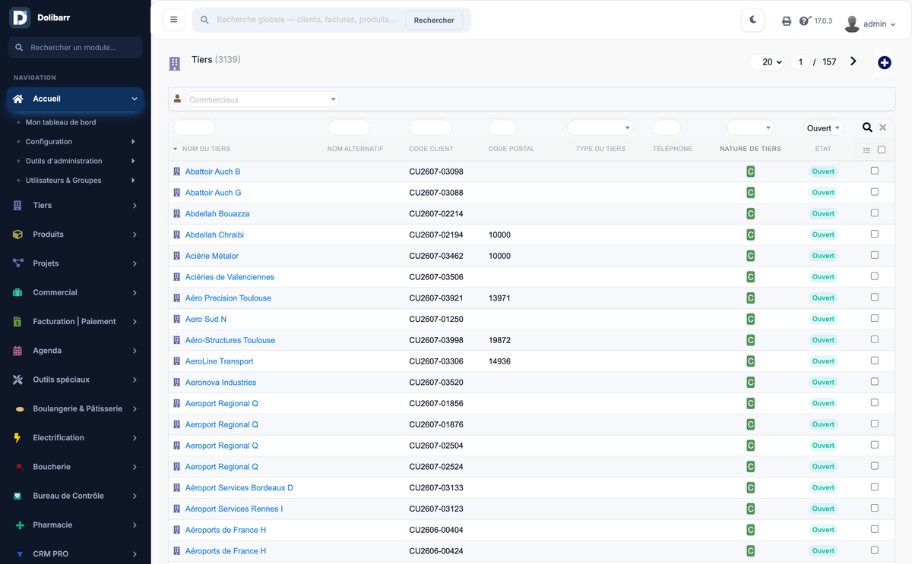The height and width of the screenshot is (564, 912).
Task: Click the Electrification lightning icon
Action: [17, 438]
